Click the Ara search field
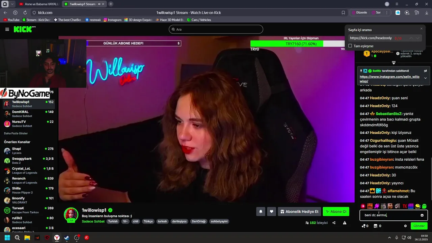 point(216,29)
